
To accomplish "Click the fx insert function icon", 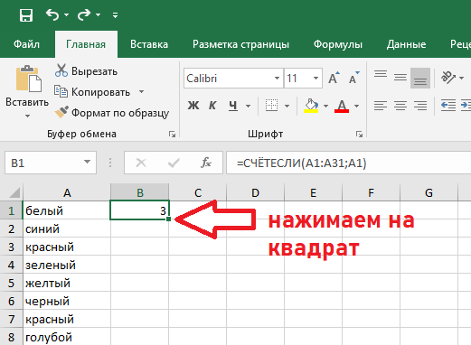I will (x=206, y=163).
